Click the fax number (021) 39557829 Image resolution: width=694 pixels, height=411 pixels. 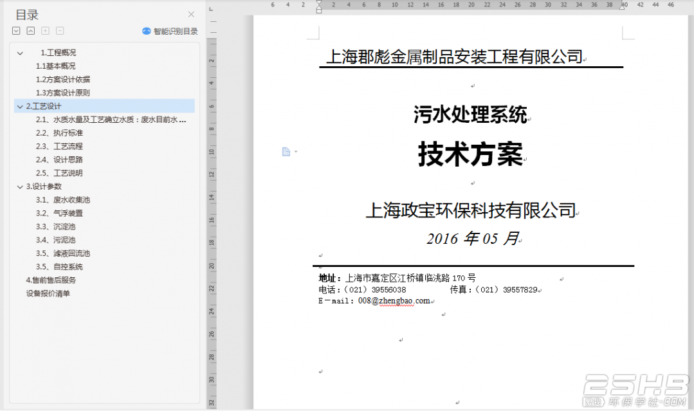[x=506, y=290]
